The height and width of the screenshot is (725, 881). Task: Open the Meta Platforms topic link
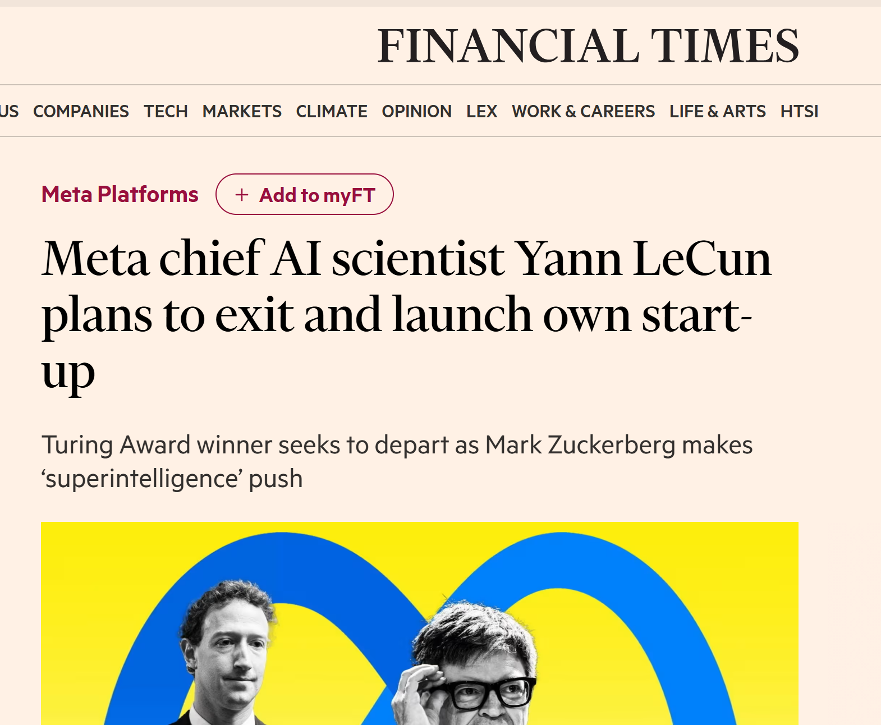(x=120, y=195)
